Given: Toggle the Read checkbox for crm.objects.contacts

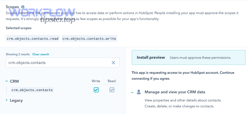Looking at the screenshot, I should click(x=112, y=90).
